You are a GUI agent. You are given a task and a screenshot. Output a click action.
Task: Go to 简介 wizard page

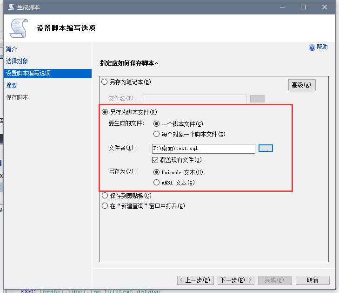[x=12, y=49]
